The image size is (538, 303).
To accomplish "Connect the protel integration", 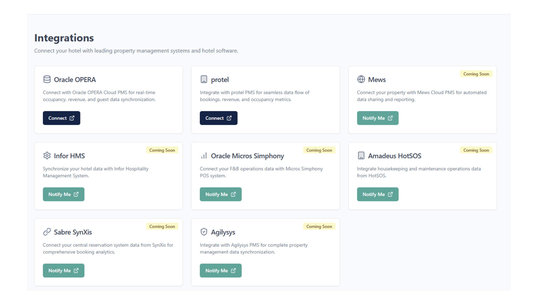I will [x=219, y=118].
